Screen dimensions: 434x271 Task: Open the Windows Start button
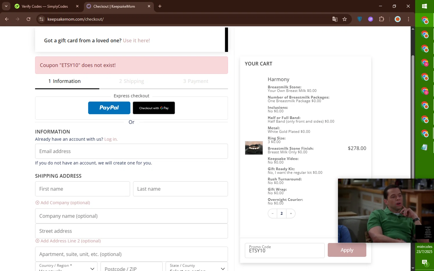click(x=424, y=6)
